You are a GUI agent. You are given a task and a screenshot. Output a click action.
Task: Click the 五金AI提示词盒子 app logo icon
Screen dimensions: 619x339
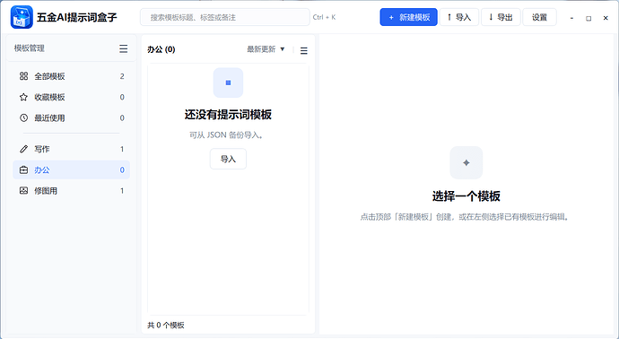tap(22, 17)
